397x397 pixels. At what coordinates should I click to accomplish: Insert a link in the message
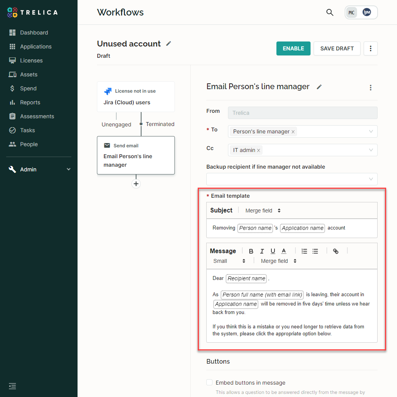point(336,251)
